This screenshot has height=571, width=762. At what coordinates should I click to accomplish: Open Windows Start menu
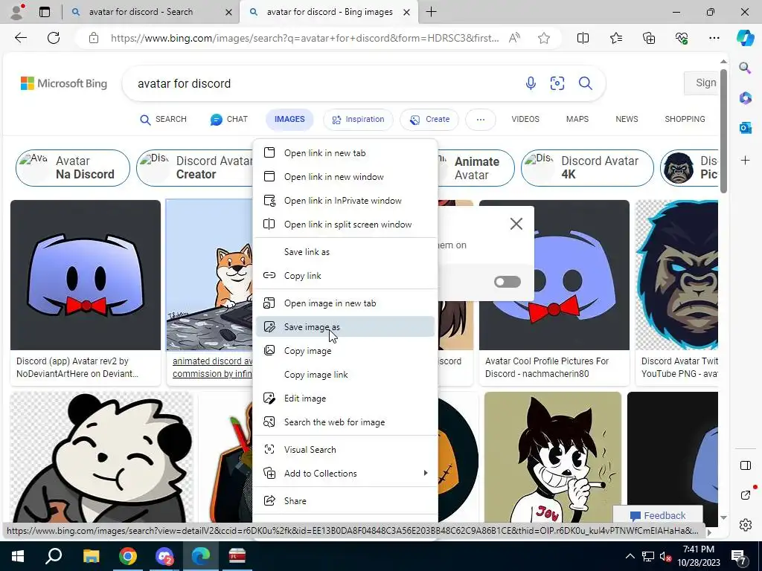[x=18, y=556]
